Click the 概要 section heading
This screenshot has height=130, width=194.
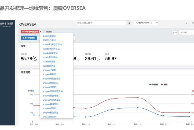[x=23, y=46]
